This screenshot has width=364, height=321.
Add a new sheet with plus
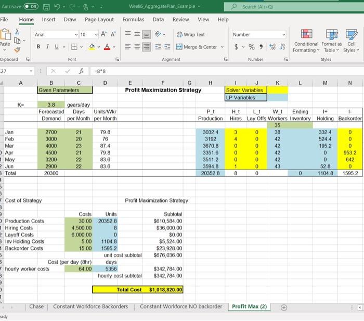[x=284, y=307]
